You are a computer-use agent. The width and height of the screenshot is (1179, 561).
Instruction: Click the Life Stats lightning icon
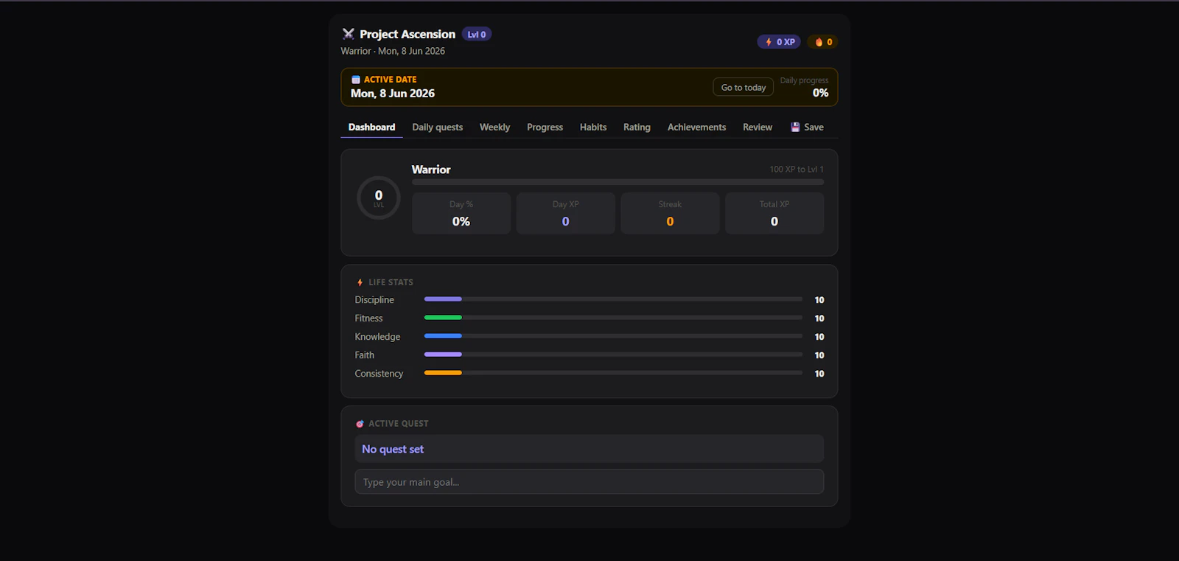[x=360, y=282]
